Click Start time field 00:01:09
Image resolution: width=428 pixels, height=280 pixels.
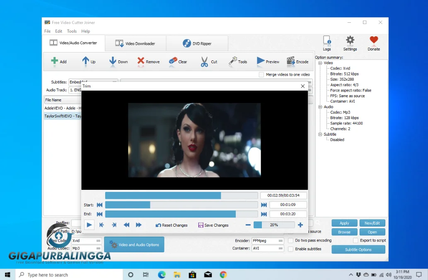[x=288, y=205]
